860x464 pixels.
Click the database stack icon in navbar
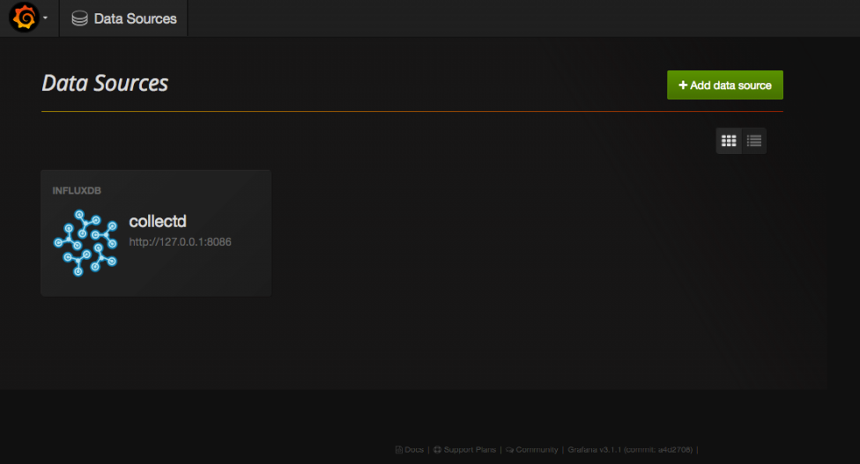coord(79,18)
